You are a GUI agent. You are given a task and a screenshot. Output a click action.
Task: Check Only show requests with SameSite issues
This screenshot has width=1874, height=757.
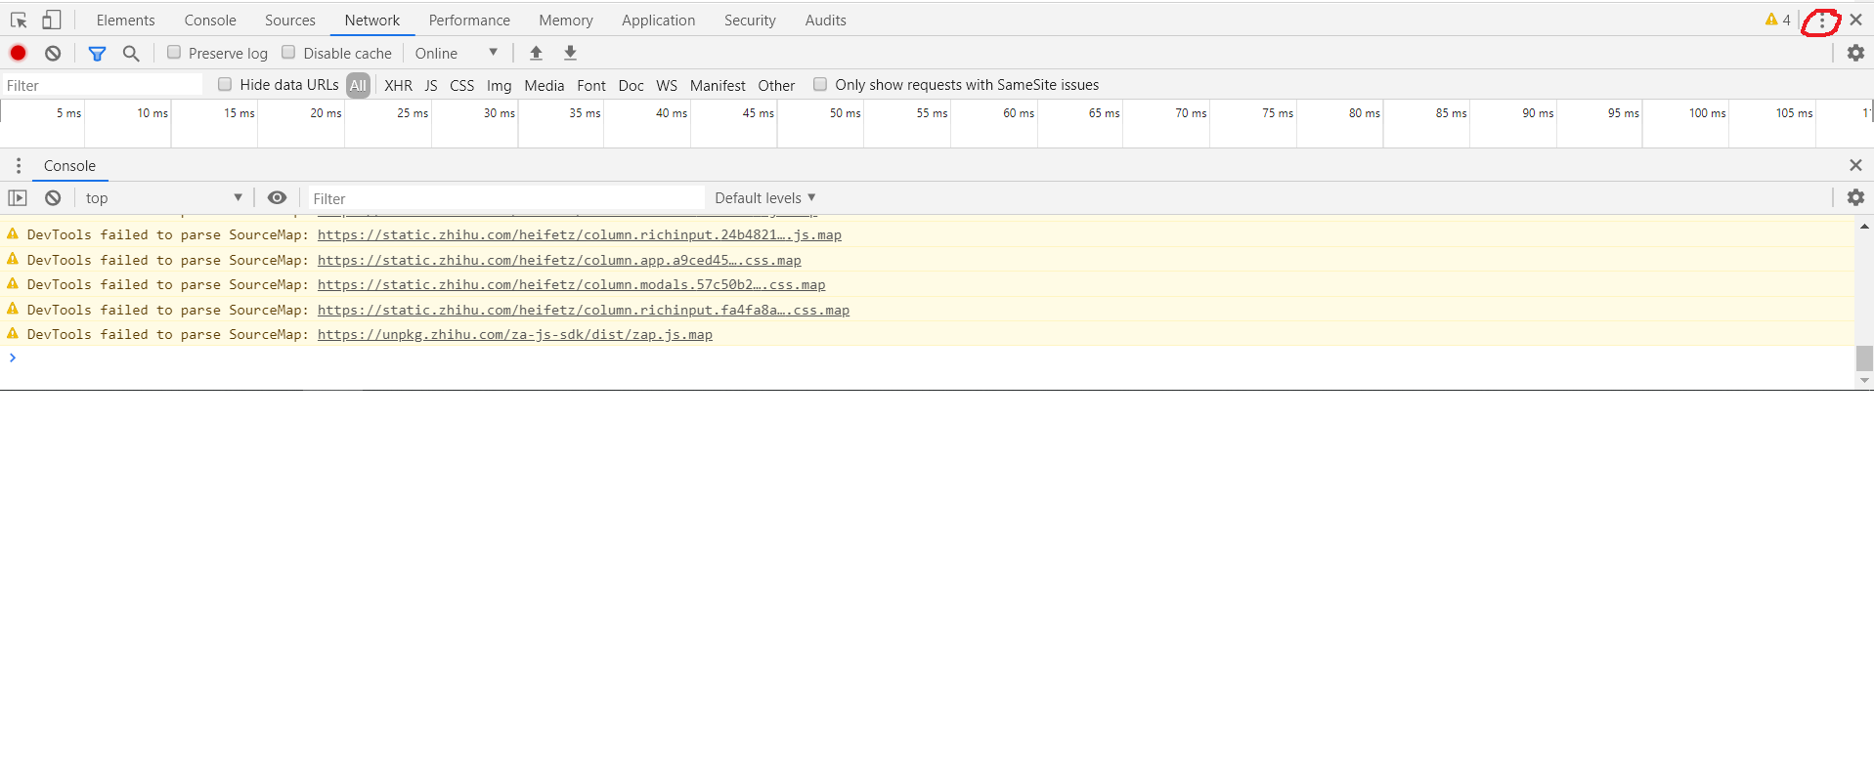pos(820,84)
